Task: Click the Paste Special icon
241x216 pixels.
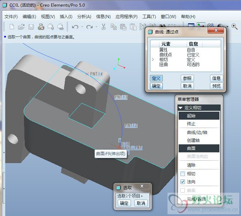Action: (x=133, y=27)
